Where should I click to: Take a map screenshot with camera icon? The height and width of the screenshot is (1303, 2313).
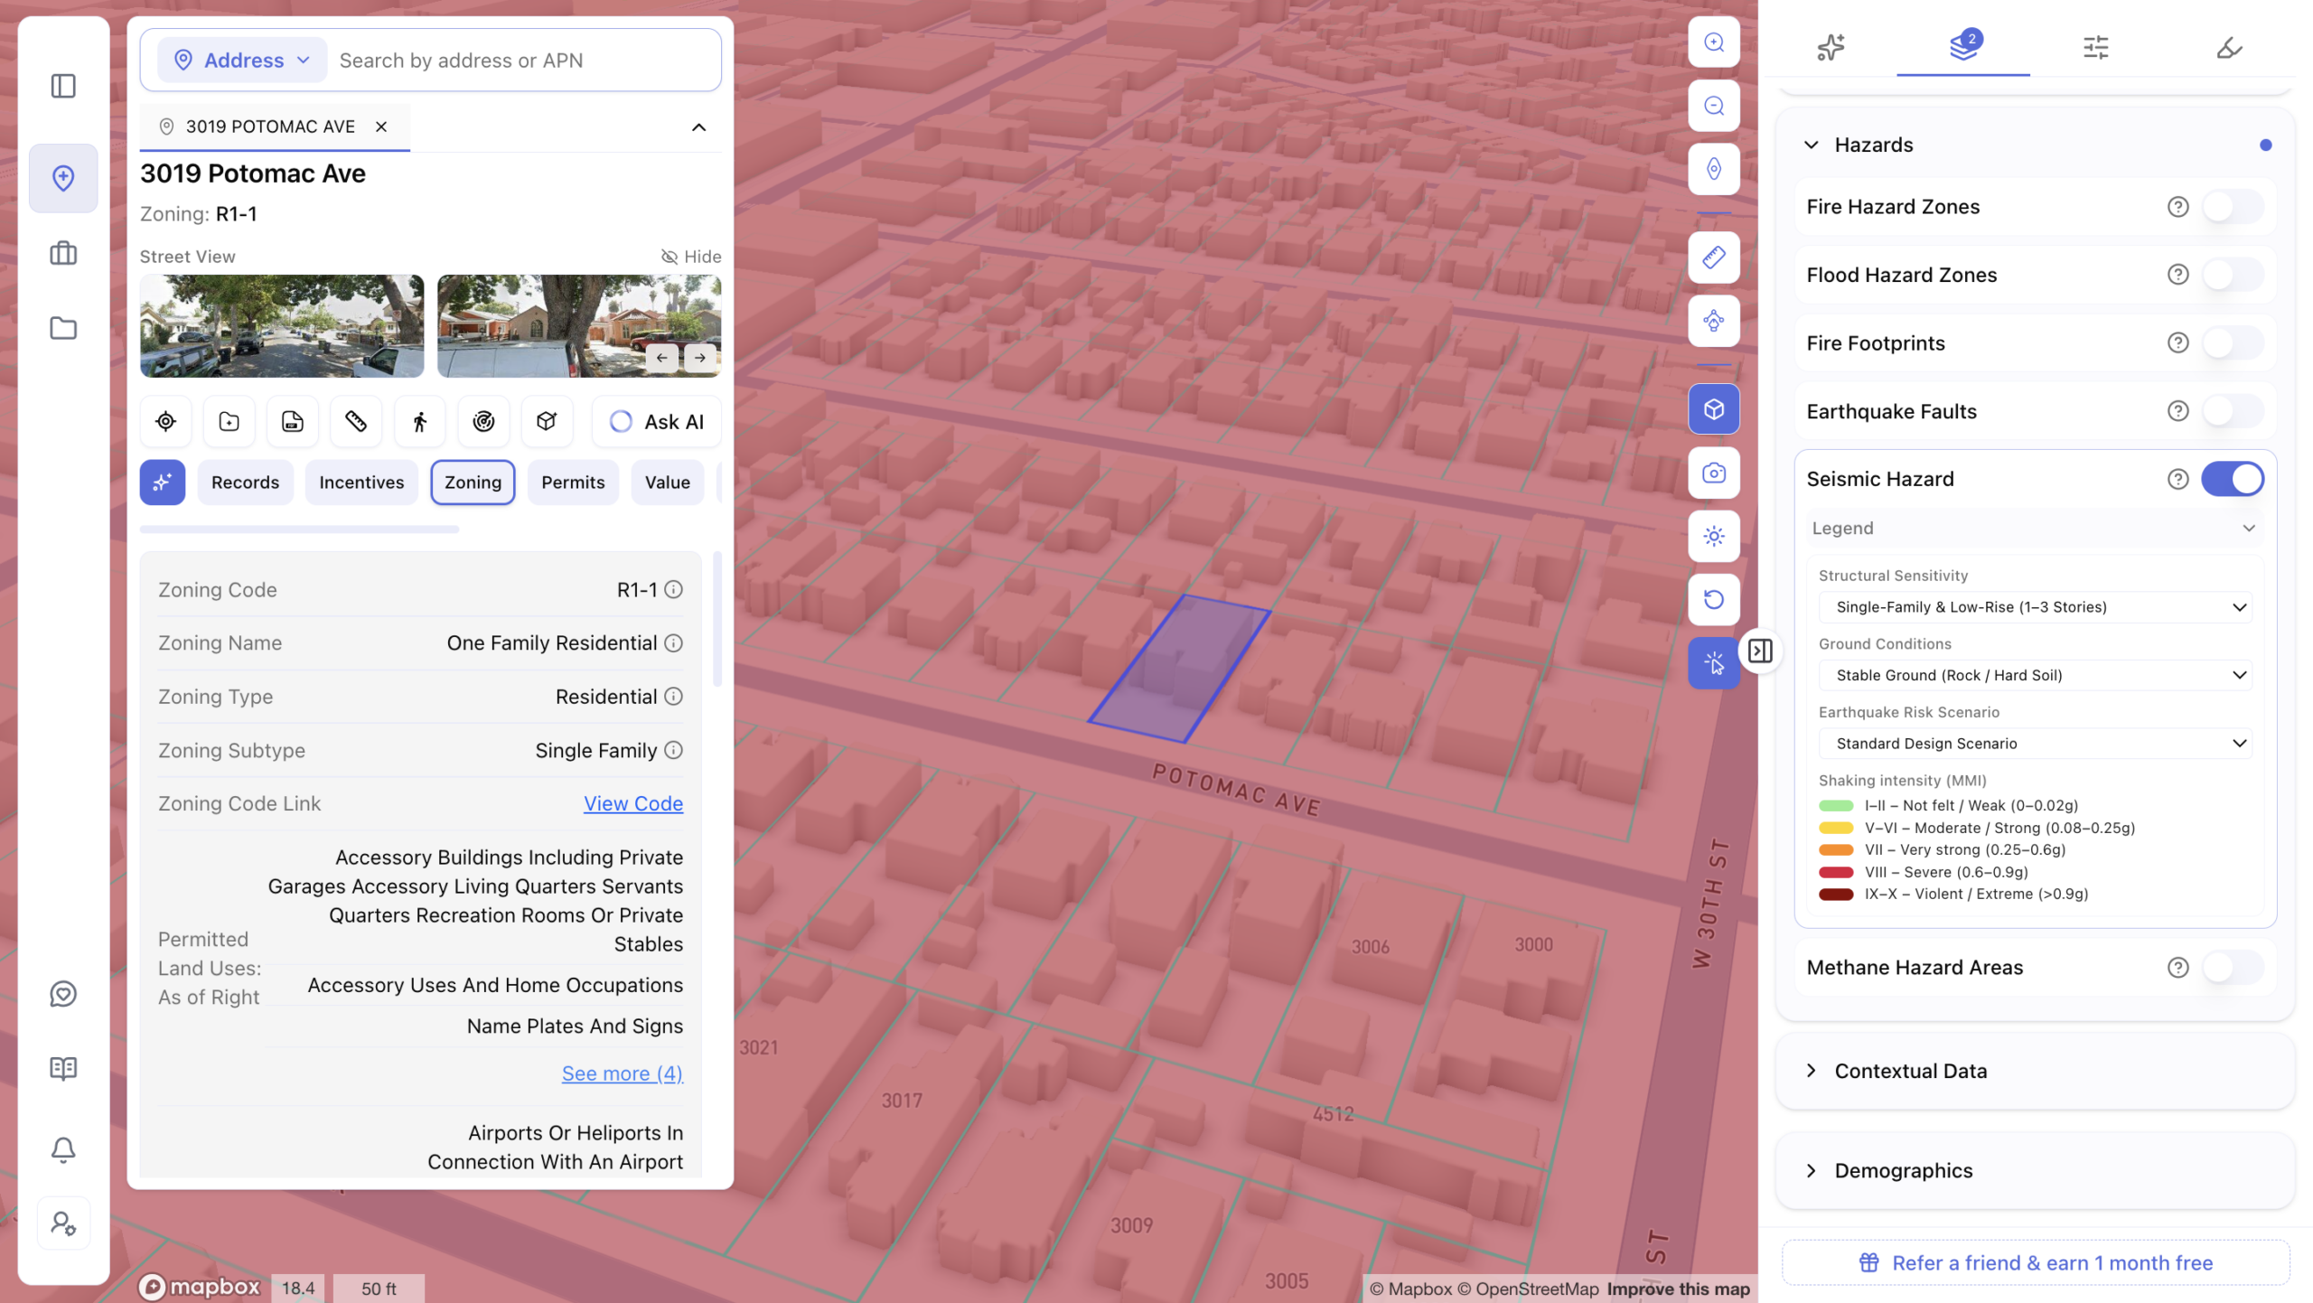1714,473
